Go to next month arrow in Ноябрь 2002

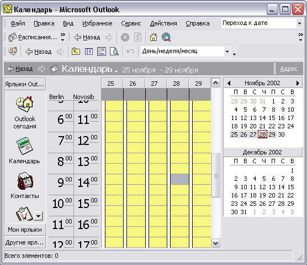pos(298,83)
